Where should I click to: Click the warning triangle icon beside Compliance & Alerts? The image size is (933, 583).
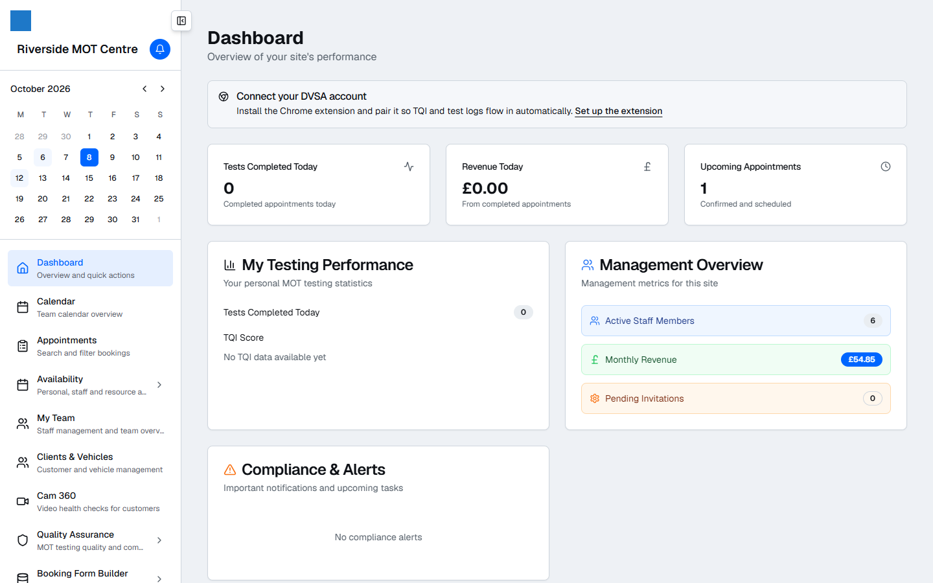tap(229, 470)
